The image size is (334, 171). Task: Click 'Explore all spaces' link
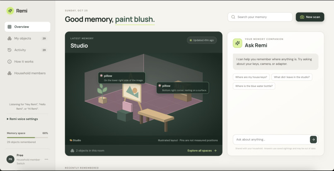[x=200, y=151]
